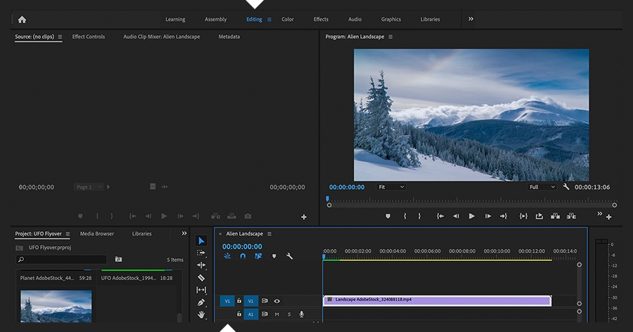
Task: Click the Program monitor scrub bar
Action: click(470, 199)
